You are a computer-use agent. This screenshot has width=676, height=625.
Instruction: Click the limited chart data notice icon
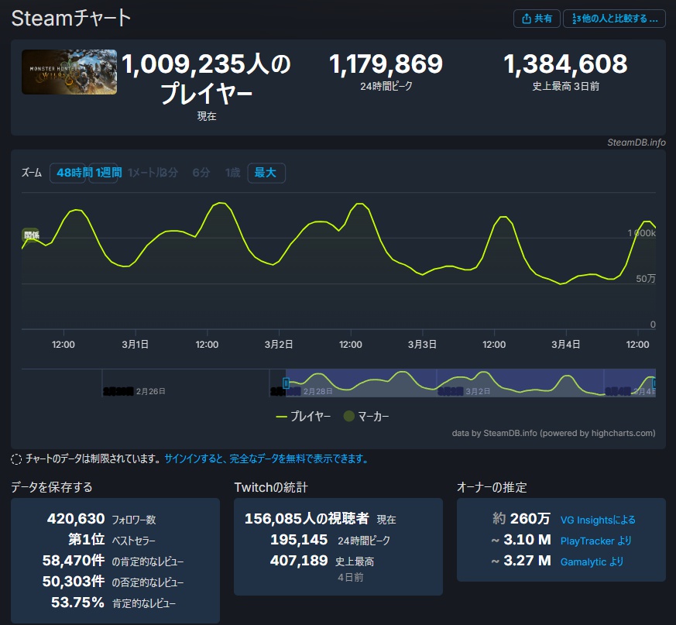[16, 459]
